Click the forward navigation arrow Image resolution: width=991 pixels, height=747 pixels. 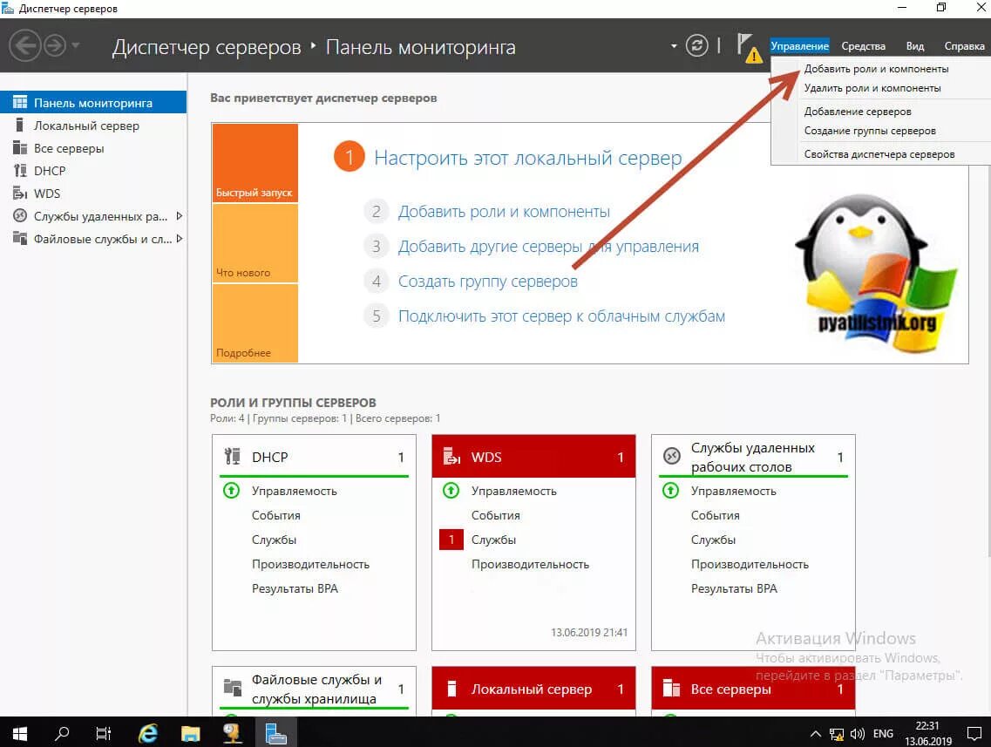pos(55,45)
